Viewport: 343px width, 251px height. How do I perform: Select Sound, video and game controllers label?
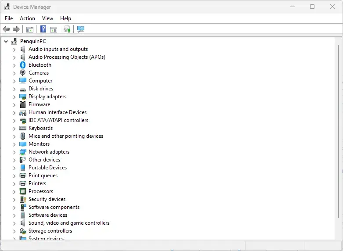[69, 223]
